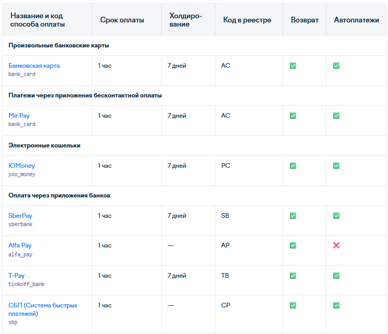Click the 7 дней cell in Банковская карта row

(177, 66)
